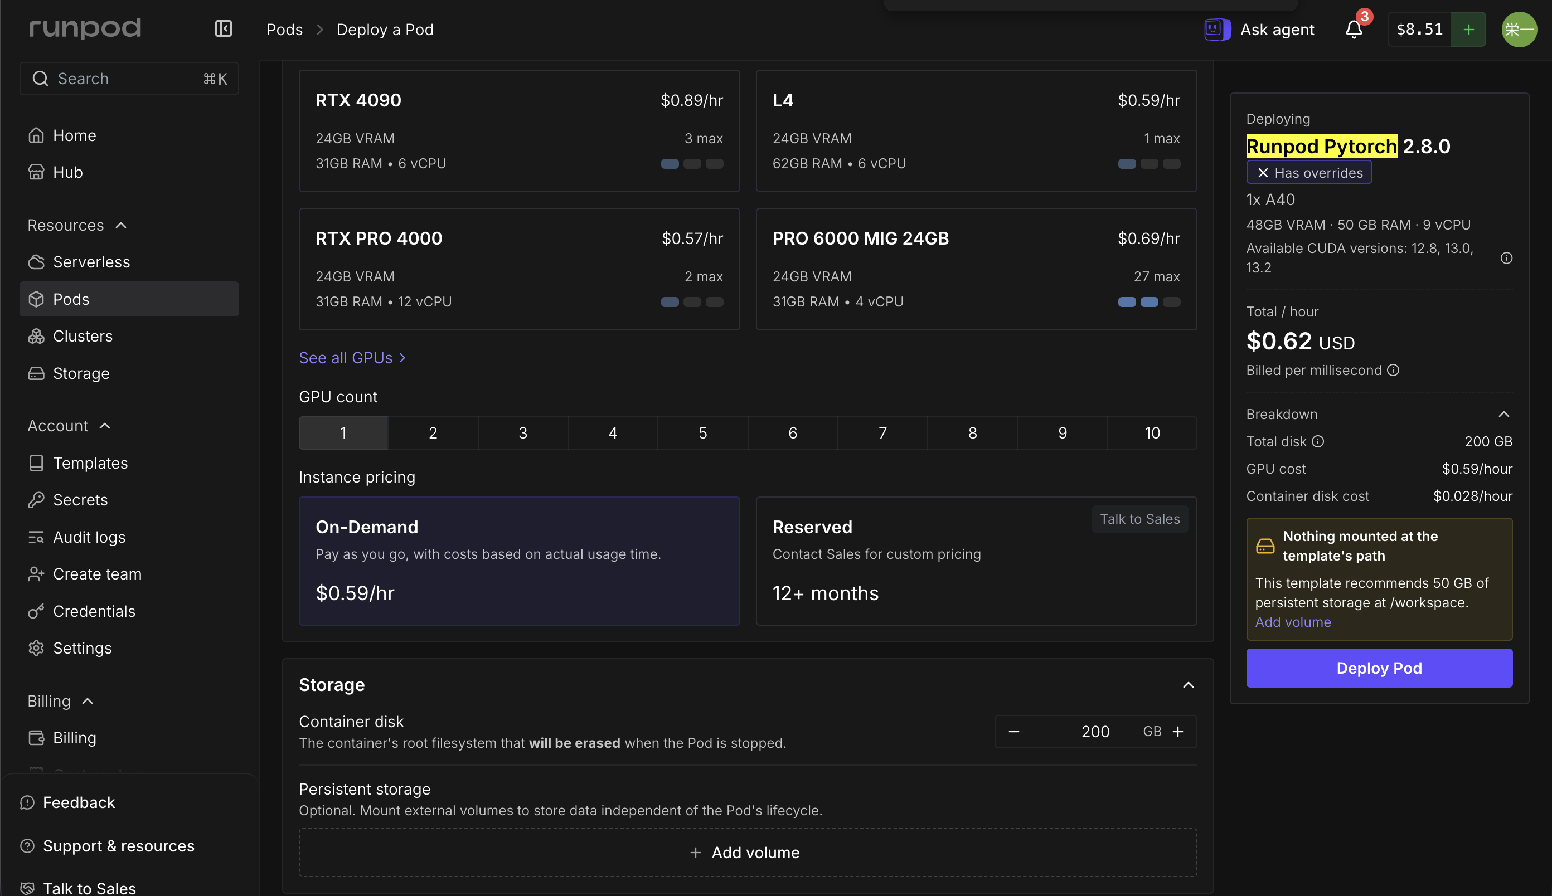The height and width of the screenshot is (896, 1552).
Task: Select GPU count 10
Action: pos(1152,433)
